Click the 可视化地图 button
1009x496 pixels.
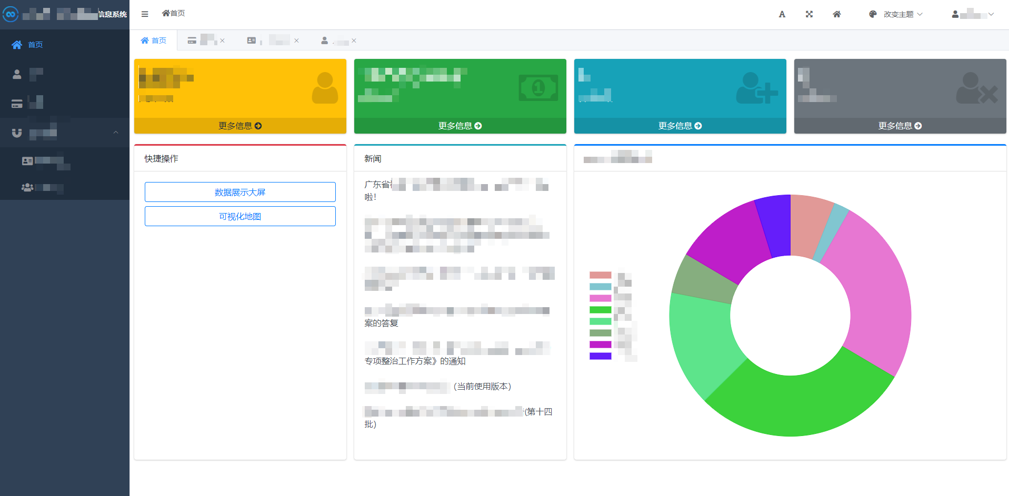pos(240,216)
